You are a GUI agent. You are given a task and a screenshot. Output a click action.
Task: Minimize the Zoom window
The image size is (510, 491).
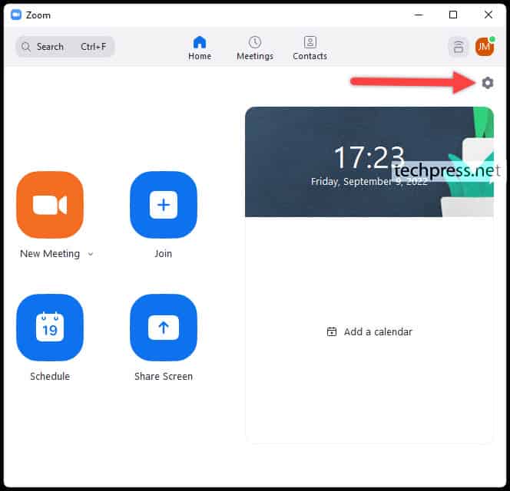[x=419, y=15]
